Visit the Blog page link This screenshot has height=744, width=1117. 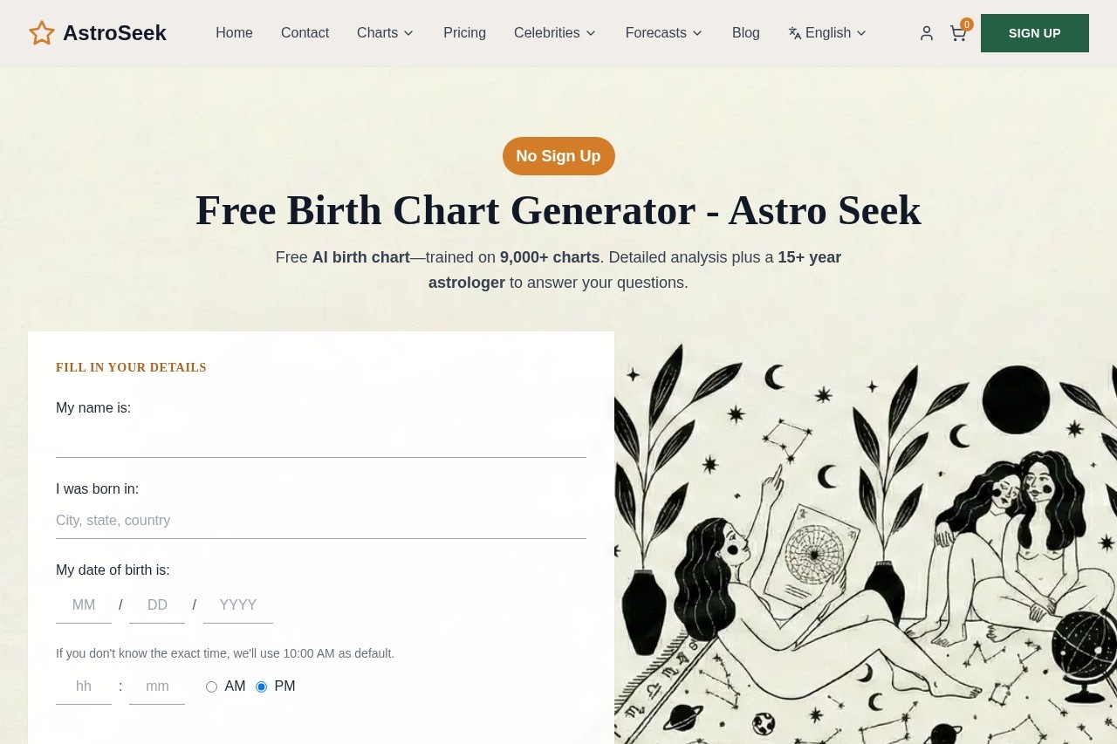(x=745, y=33)
